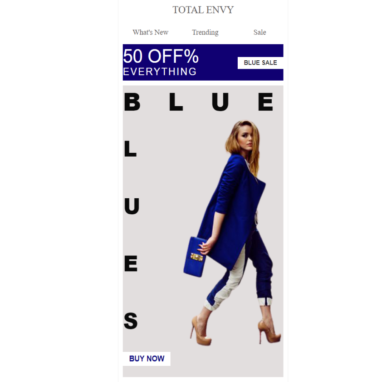The height and width of the screenshot is (382, 382).
Task: Click the BUY NOW button
Action: pos(147,359)
